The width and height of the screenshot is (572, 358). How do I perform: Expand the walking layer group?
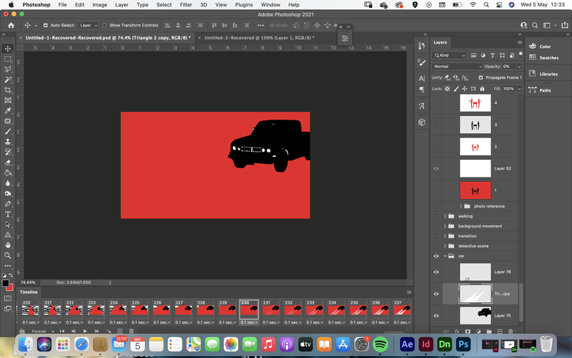[x=445, y=216]
